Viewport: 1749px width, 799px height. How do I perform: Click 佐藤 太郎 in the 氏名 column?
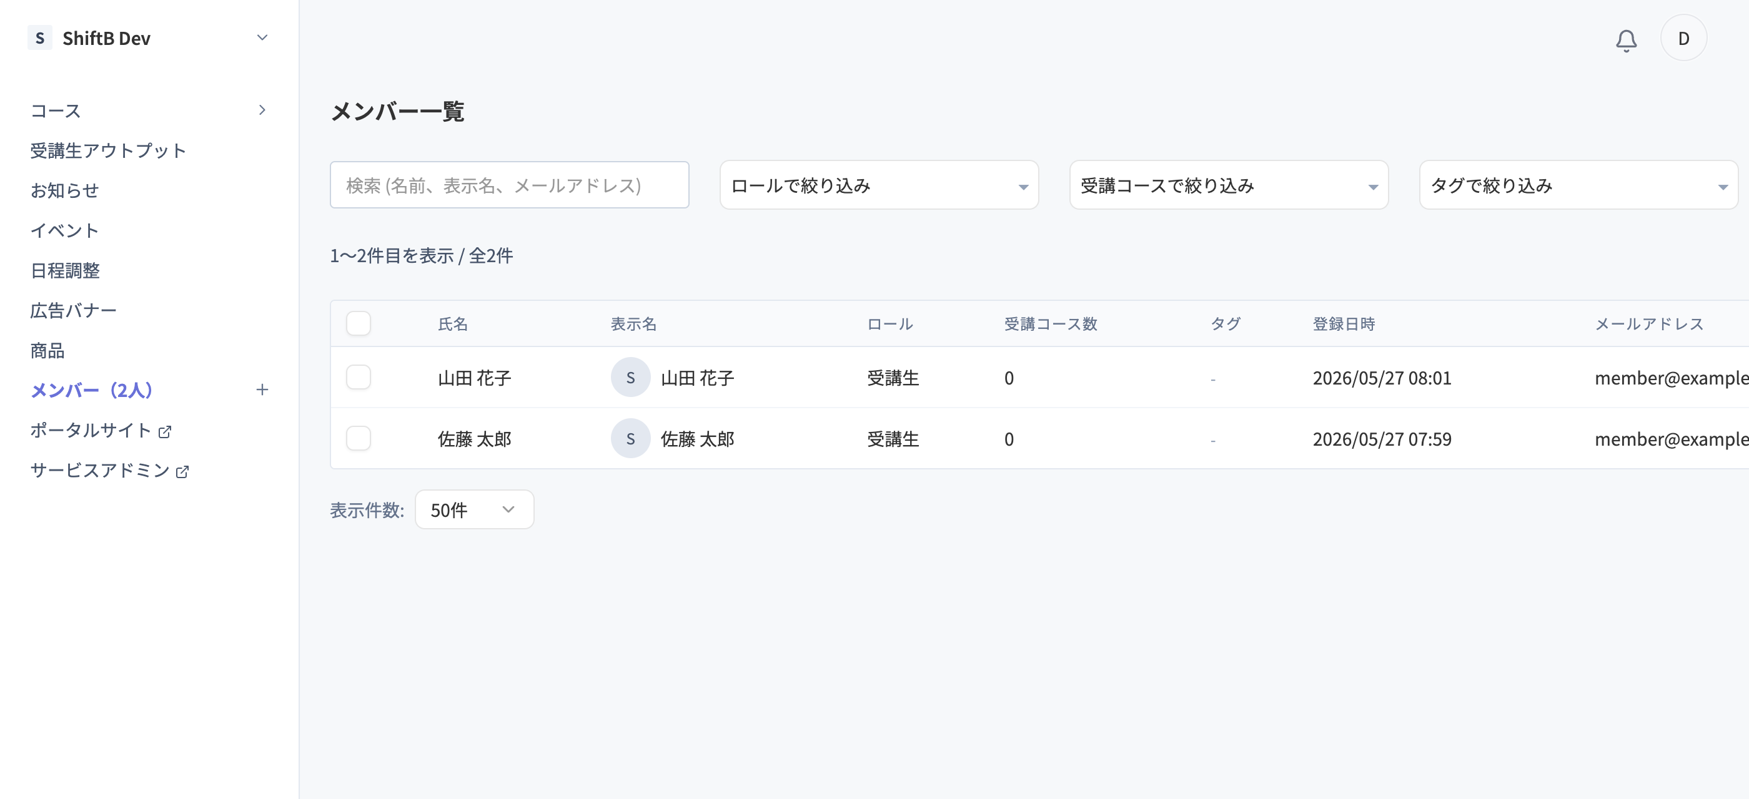point(475,439)
